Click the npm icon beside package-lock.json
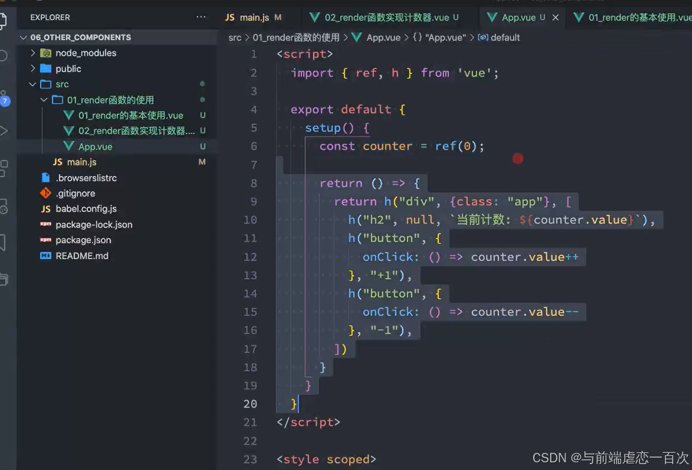 [45, 224]
